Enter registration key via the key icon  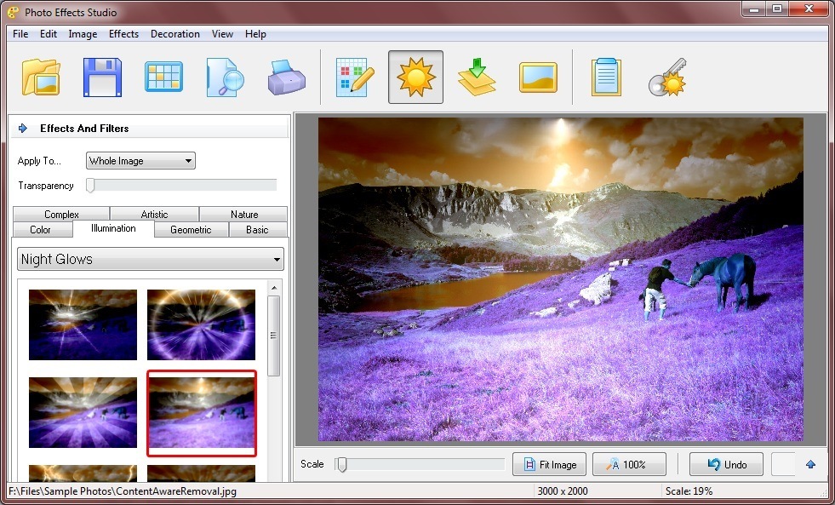coord(667,76)
